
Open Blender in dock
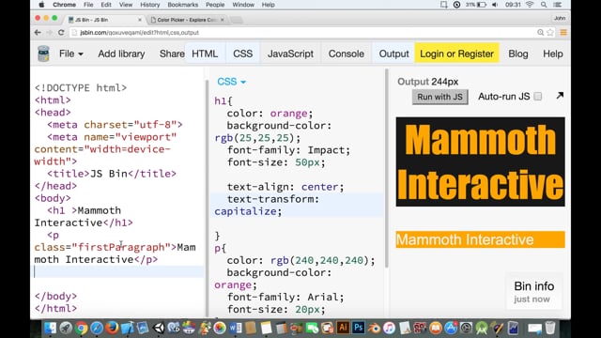(374, 328)
